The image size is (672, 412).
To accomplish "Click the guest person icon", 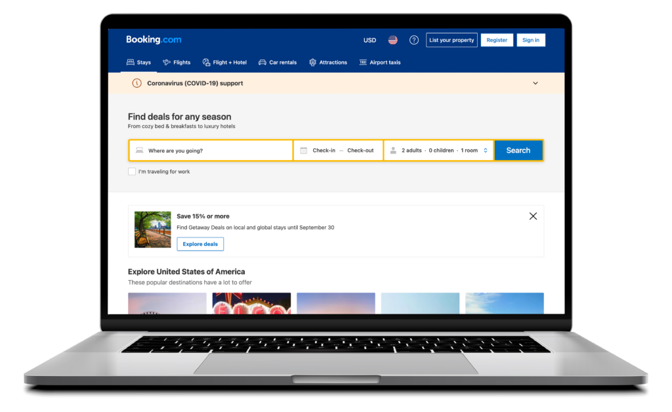I will point(393,150).
